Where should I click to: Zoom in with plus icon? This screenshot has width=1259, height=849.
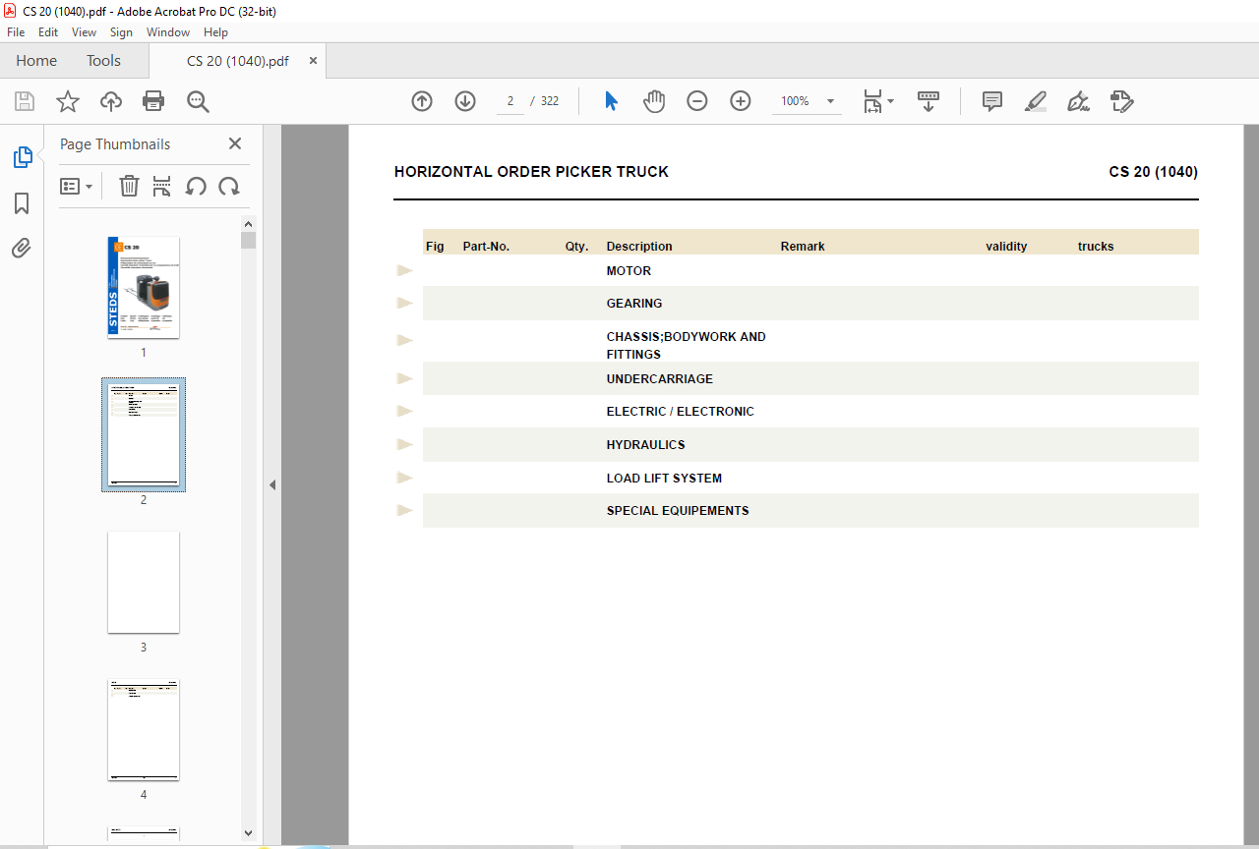741,101
